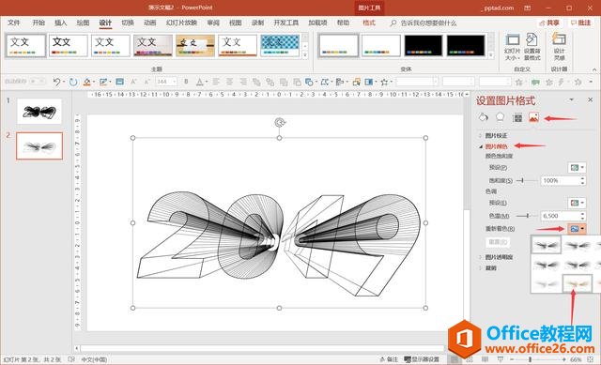Toggle the Notes (备注) pane in status bar
Viewport: 601px width, 365px height.
tap(389, 359)
